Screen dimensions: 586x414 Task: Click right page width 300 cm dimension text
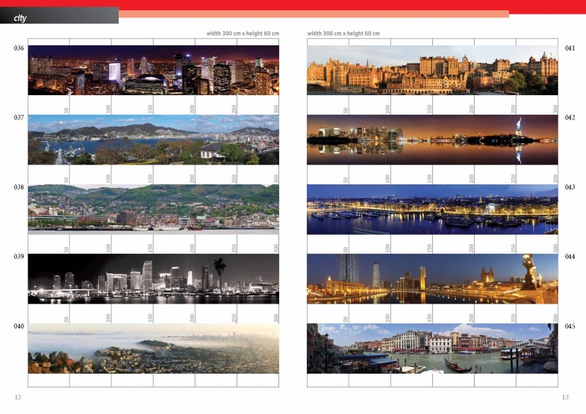pyautogui.click(x=344, y=34)
